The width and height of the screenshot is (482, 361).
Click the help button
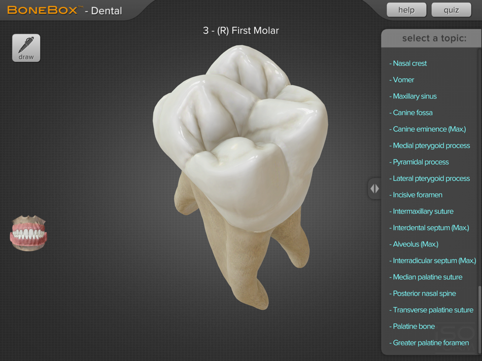point(406,10)
